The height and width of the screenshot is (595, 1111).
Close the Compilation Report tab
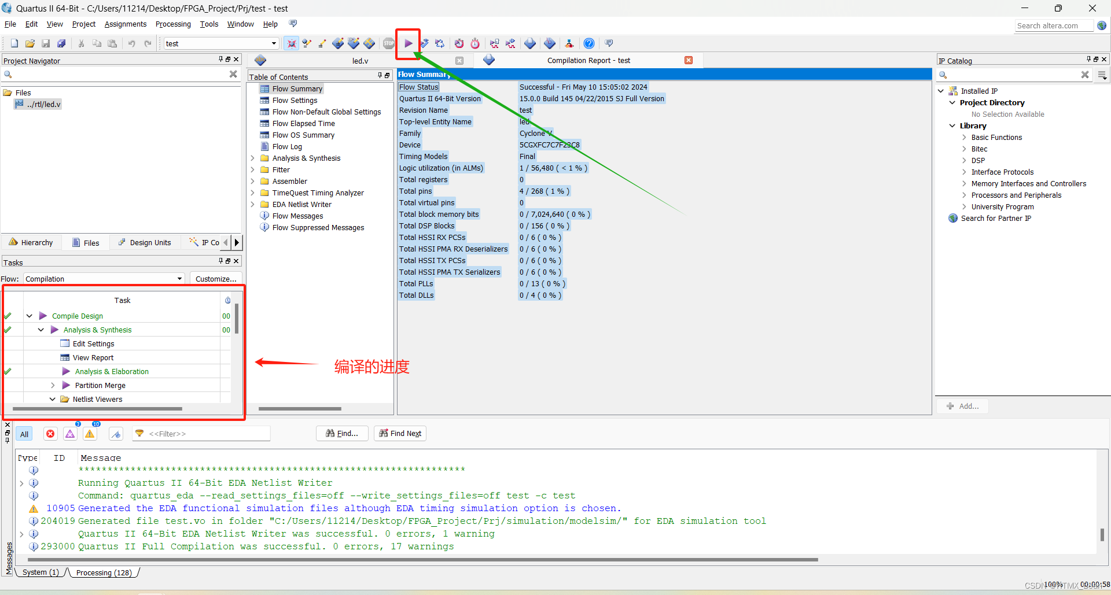point(689,60)
